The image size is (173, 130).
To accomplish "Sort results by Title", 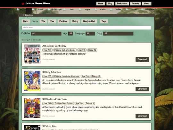I will pyautogui.click(x=43, y=21).
